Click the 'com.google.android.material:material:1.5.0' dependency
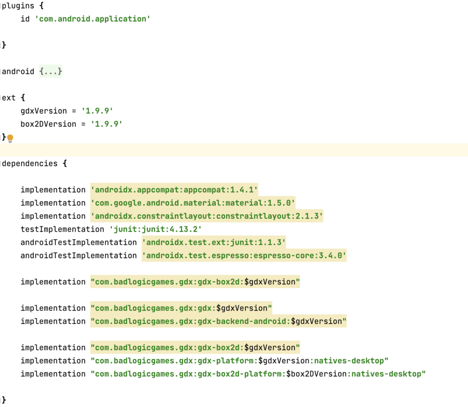The image size is (468, 407). coord(193,203)
